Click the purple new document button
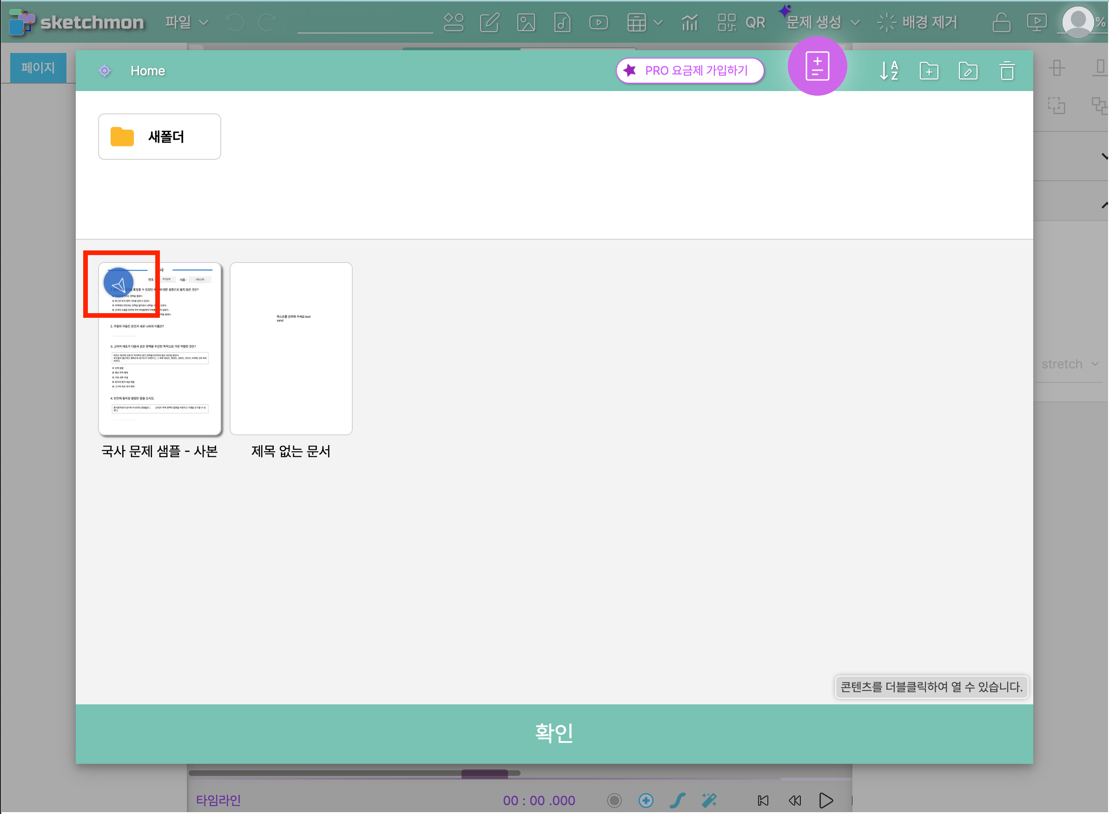 817,66
